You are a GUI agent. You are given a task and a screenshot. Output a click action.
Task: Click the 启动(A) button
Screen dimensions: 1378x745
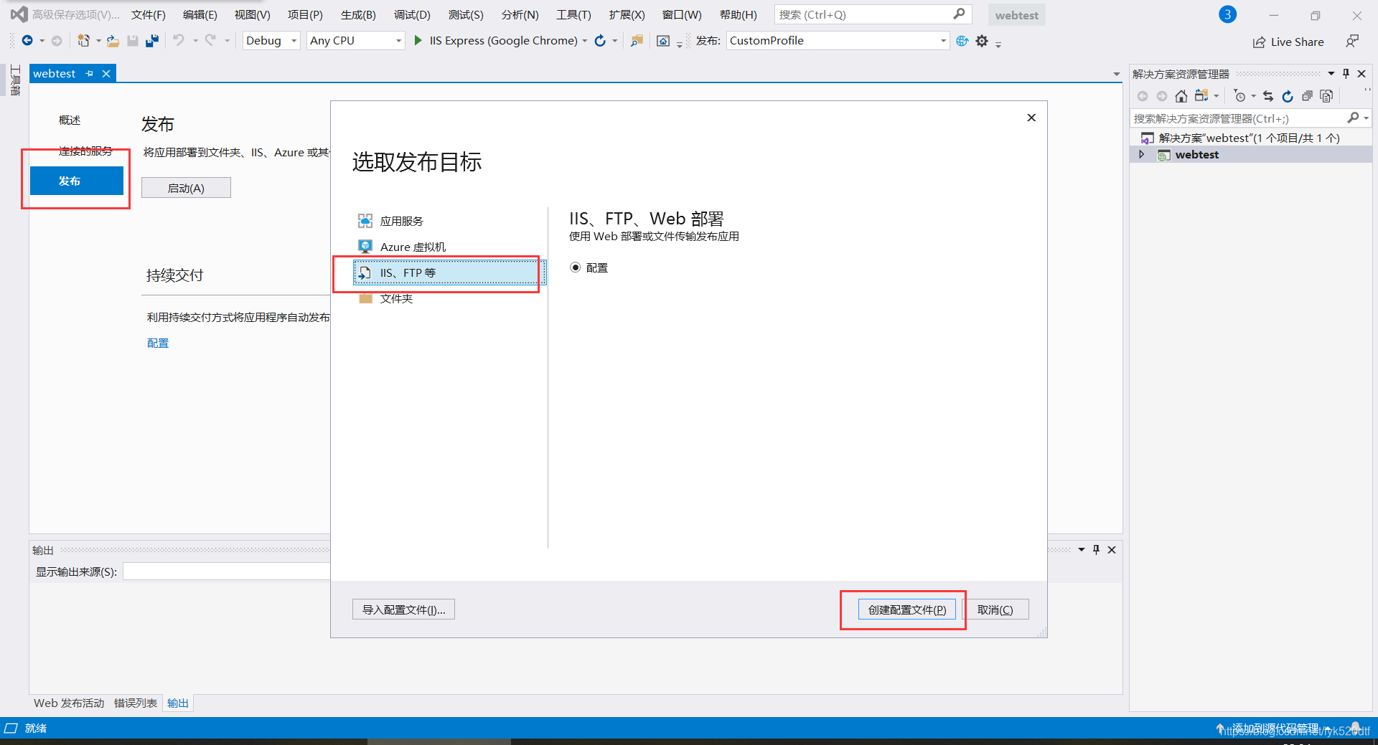[186, 188]
